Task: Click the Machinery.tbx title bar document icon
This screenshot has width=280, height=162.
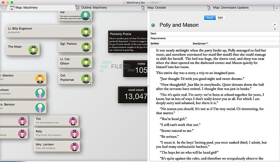Action: click(124, 2)
